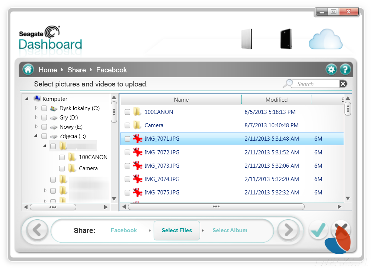Clear the search with the X icon

(x=343, y=84)
